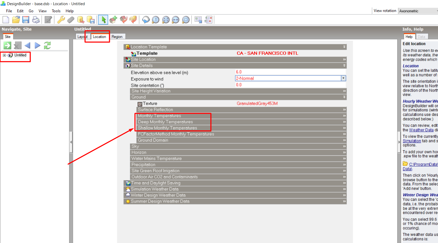Open the View rotation Axonometric dropdown
The height and width of the screenshot is (243, 438).
coord(418,11)
